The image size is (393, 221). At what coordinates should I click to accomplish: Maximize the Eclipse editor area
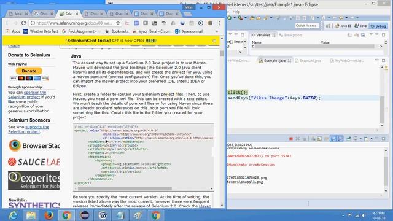383,60
